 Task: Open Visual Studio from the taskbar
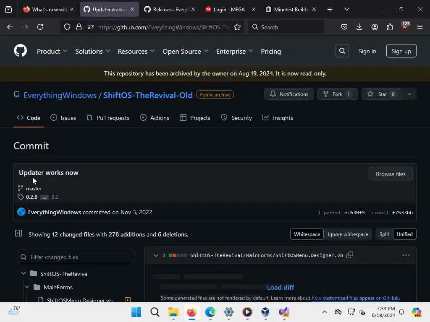tap(284, 312)
